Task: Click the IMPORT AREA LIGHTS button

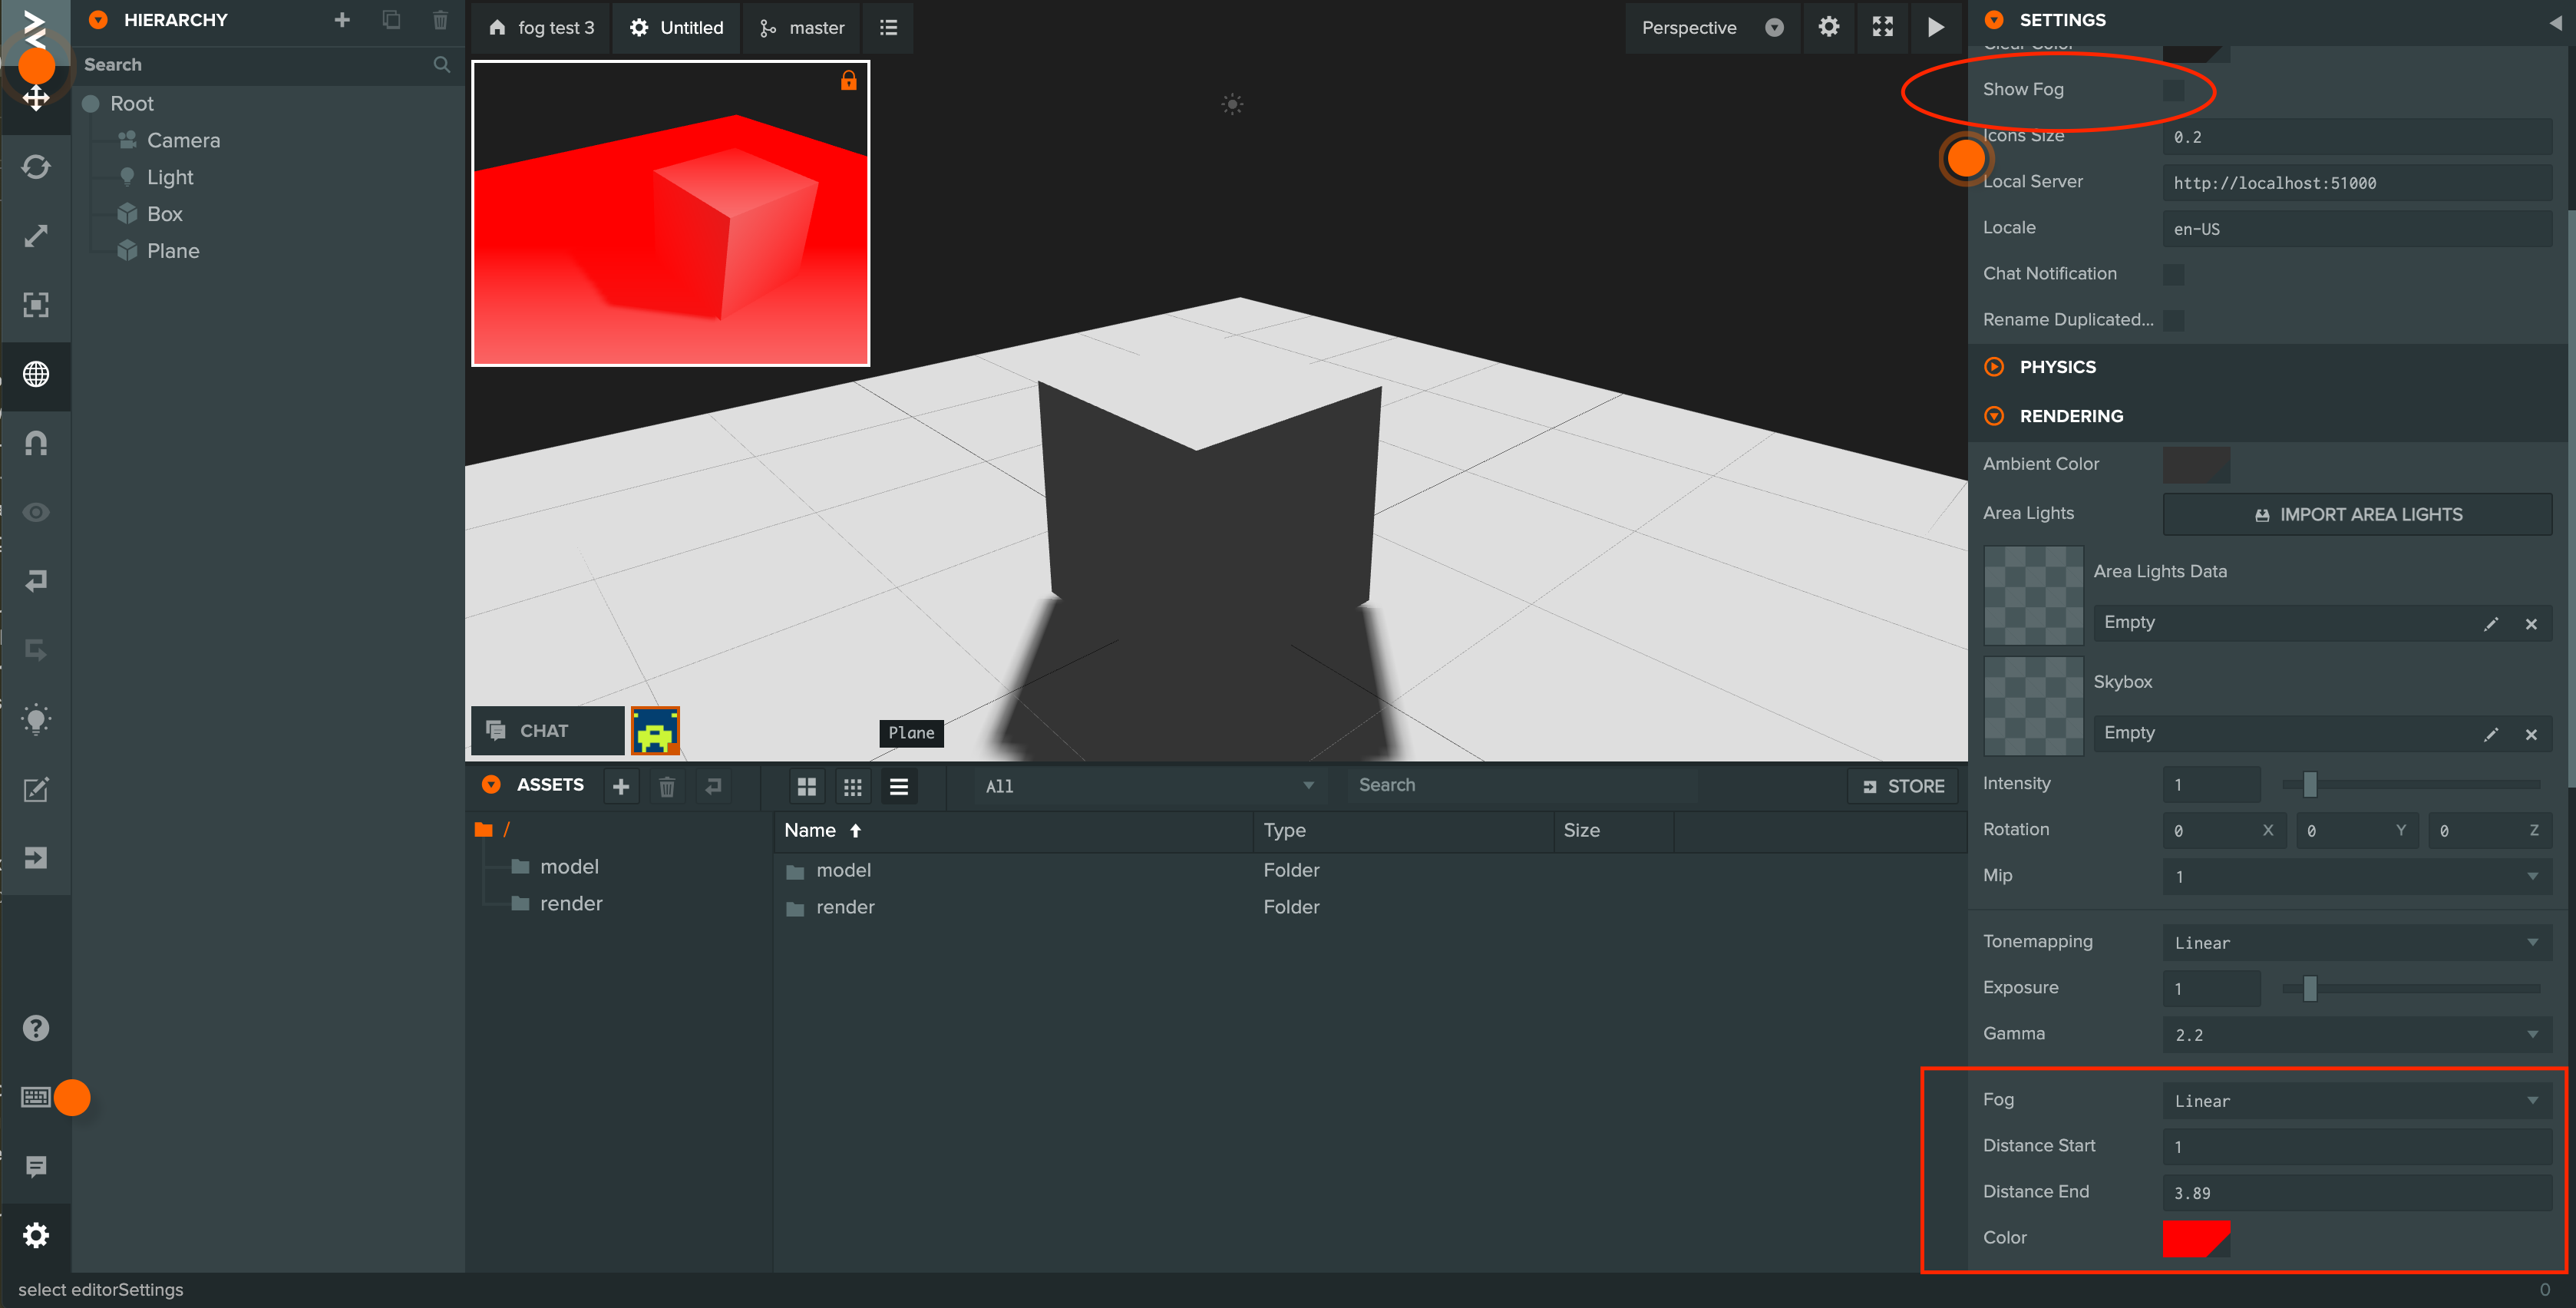Action: pyautogui.click(x=2357, y=514)
